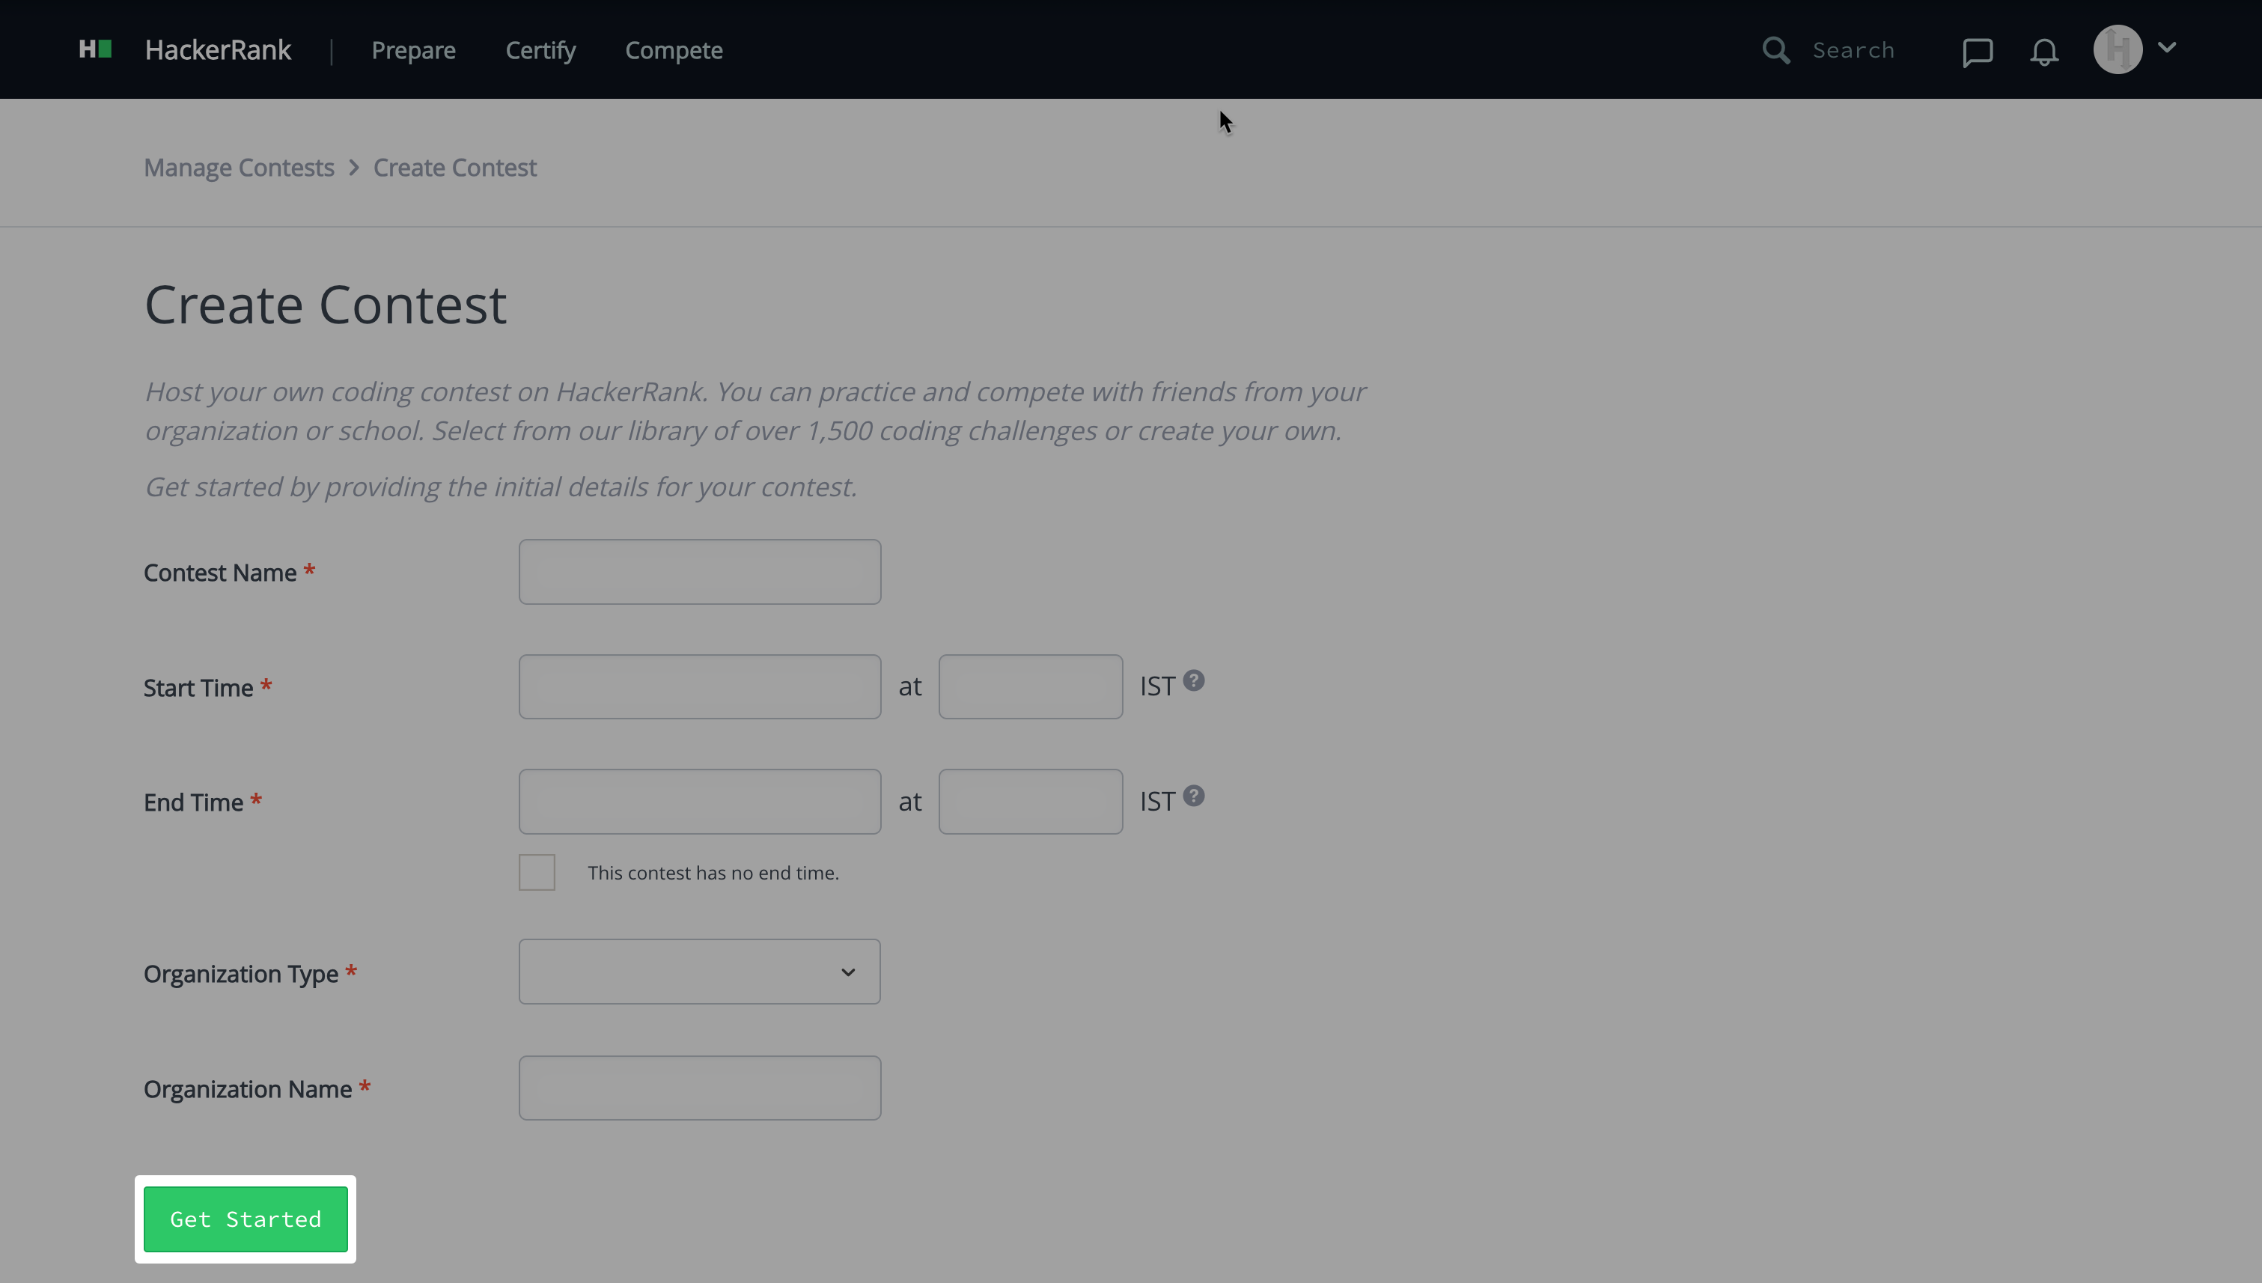This screenshot has width=2262, height=1283.
Task: Click the Start Time date field
Action: click(x=699, y=686)
